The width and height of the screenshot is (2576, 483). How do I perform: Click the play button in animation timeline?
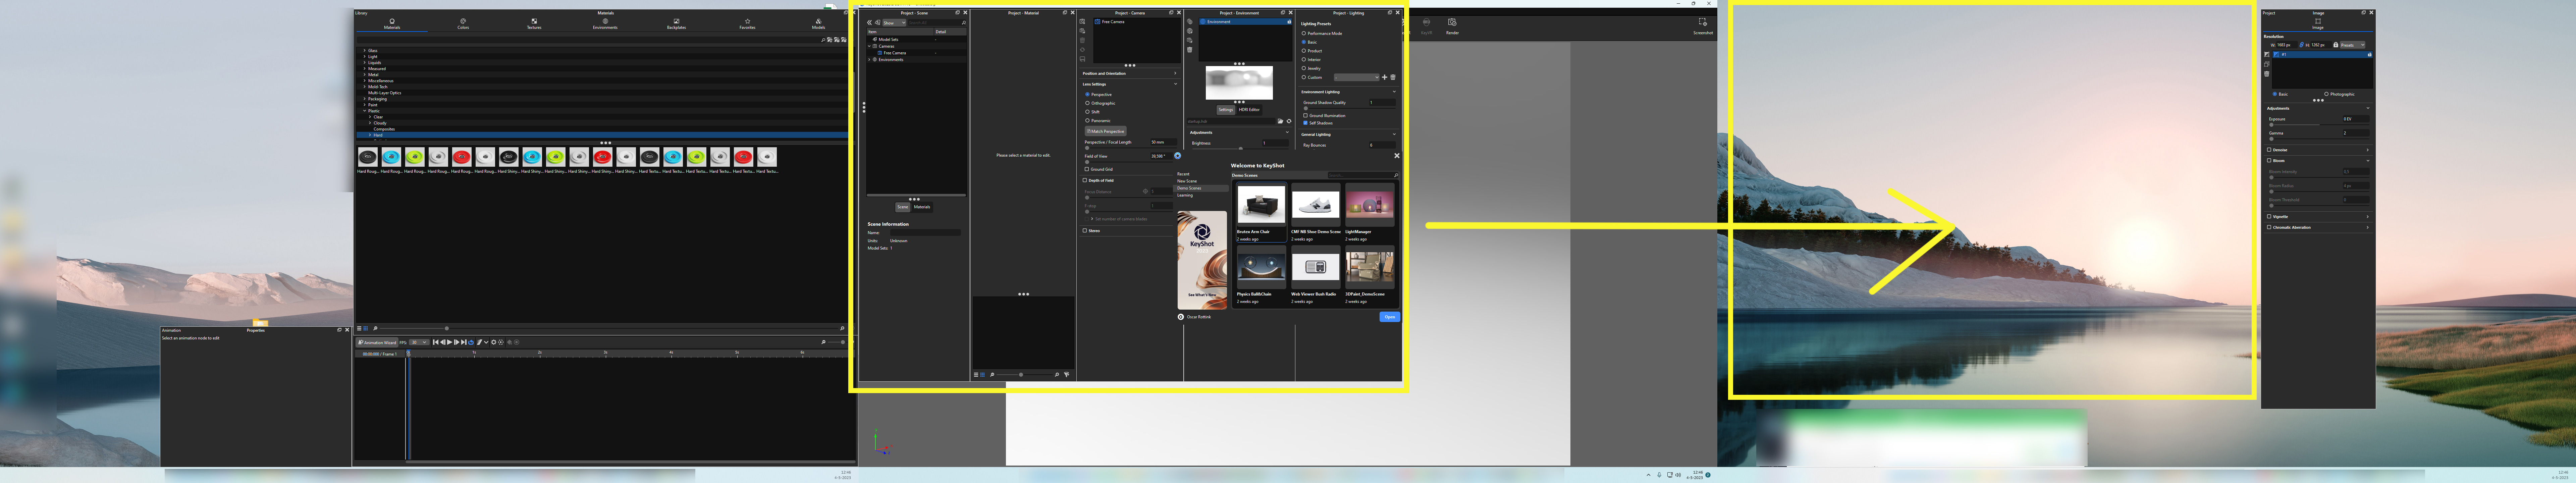point(450,342)
